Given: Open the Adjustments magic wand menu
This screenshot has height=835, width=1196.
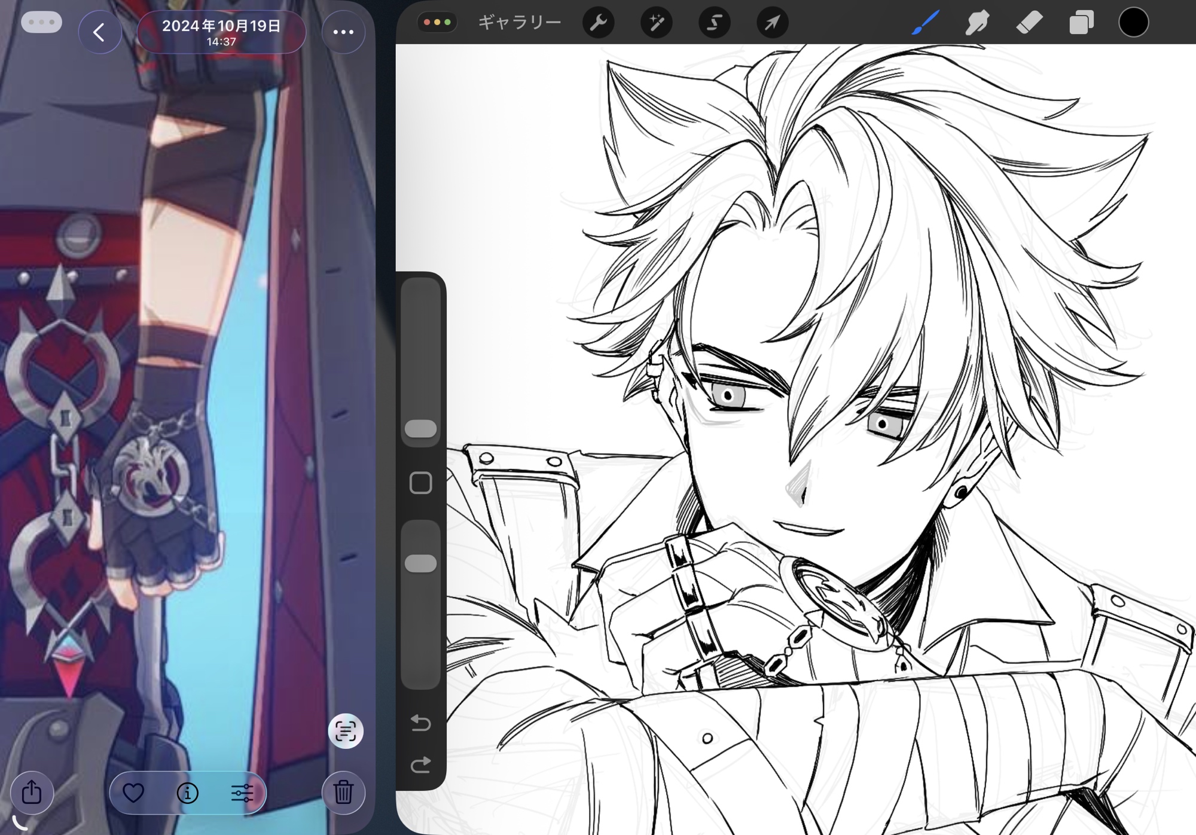Looking at the screenshot, I should pyautogui.click(x=656, y=23).
